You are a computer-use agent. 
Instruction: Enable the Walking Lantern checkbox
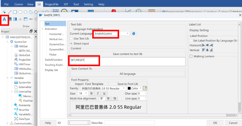pyautogui.click(x=191, y=56)
